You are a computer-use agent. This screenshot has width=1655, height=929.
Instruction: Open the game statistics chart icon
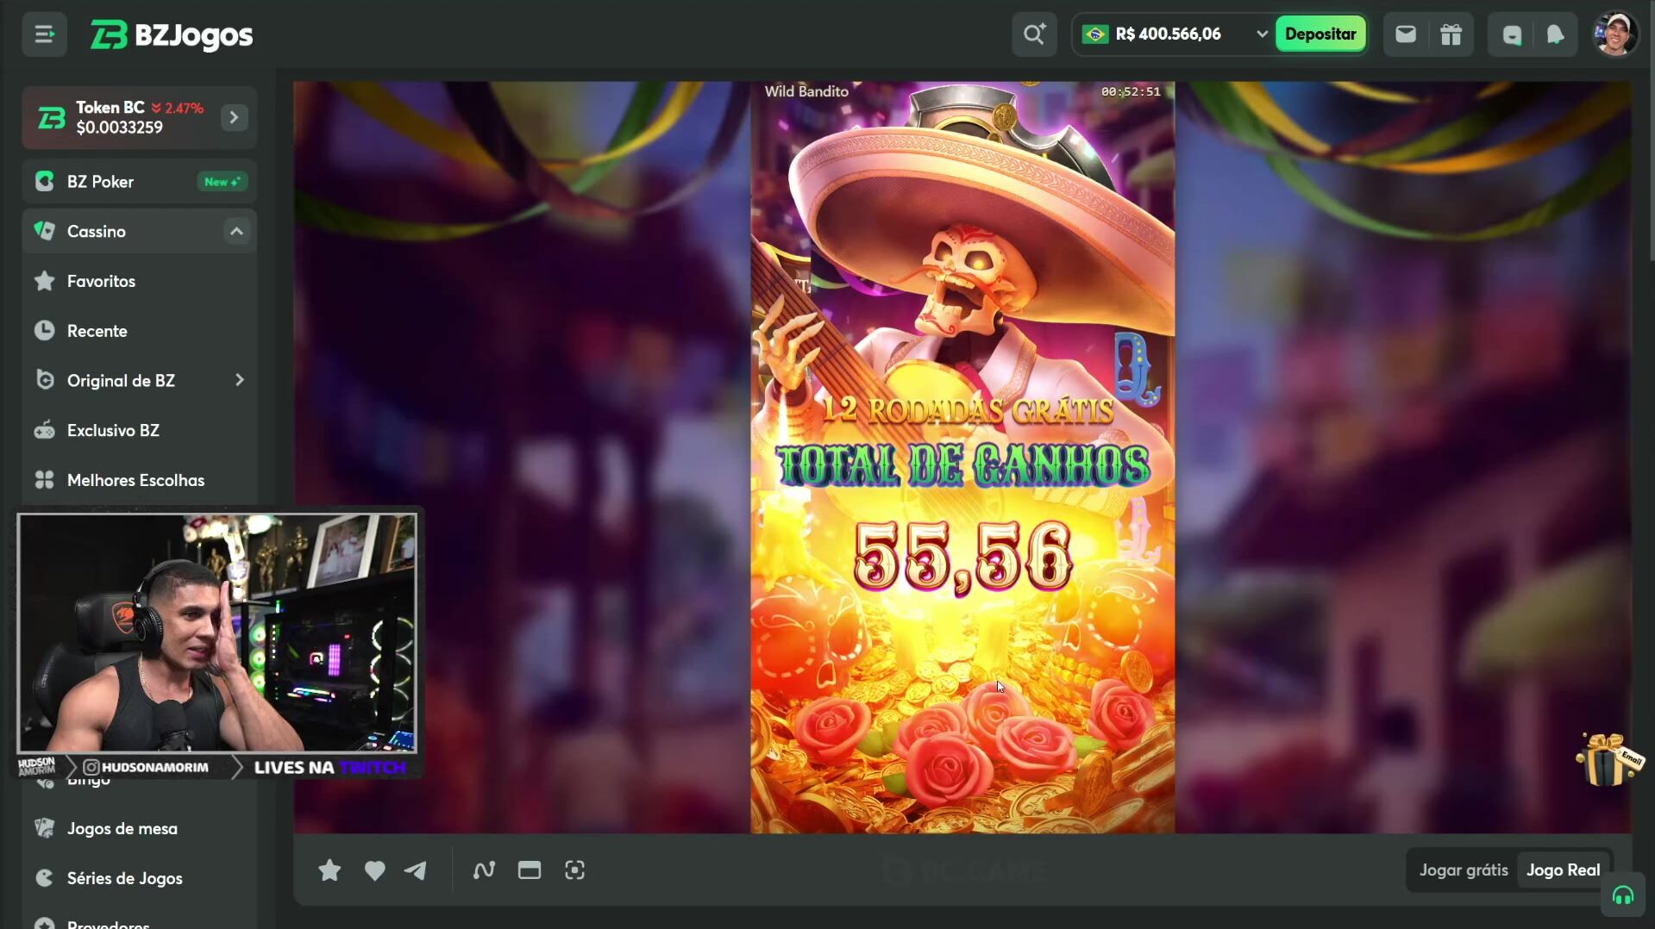click(x=484, y=870)
